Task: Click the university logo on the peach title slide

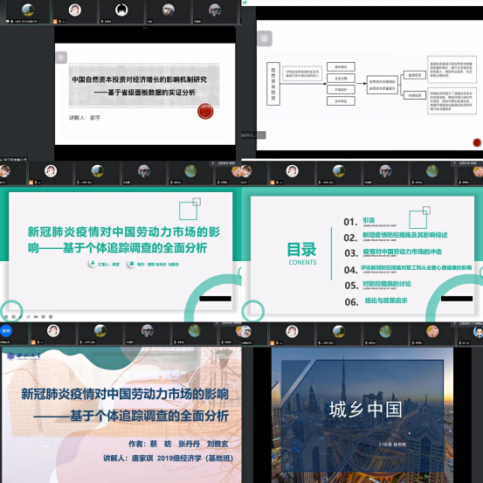Action: pos(24,356)
